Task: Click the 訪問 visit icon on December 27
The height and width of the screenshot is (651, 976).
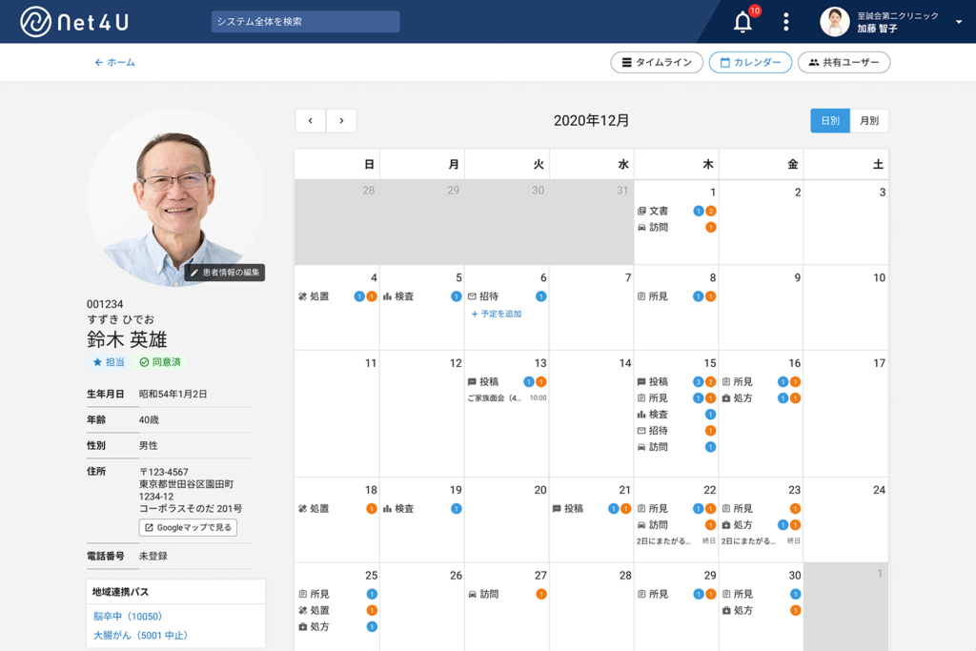Action: (x=474, y=592)
